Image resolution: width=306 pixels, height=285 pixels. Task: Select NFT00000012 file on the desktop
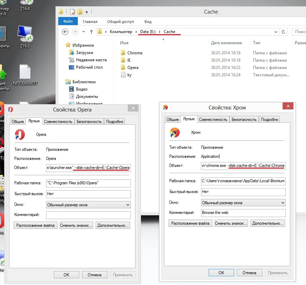click(x=25, y=75)
